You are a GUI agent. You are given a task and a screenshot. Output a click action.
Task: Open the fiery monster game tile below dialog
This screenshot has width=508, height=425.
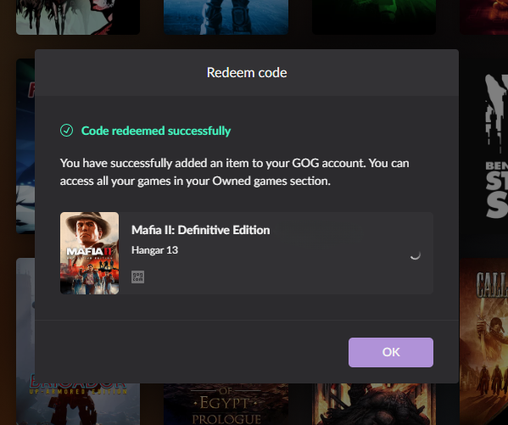(373, 405)
